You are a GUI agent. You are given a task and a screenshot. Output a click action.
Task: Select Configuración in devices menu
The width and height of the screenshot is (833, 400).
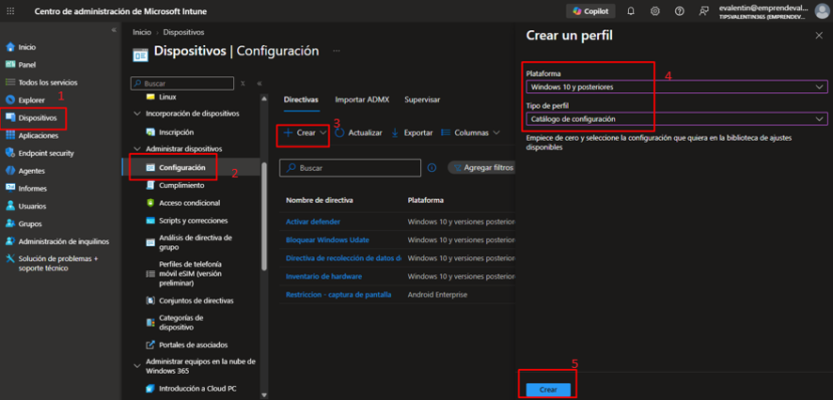[181, 168]
